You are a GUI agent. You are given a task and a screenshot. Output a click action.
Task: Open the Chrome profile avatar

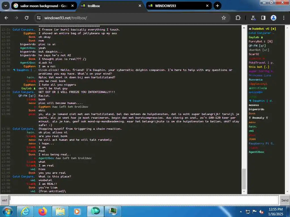274,18
